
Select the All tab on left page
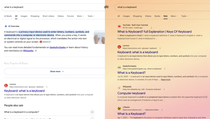(x=16, y=16)
